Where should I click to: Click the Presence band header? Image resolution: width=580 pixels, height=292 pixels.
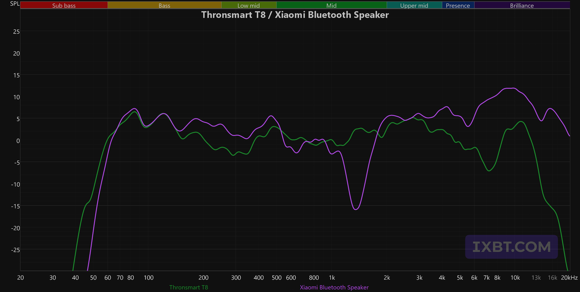click(x=458, y=5)
